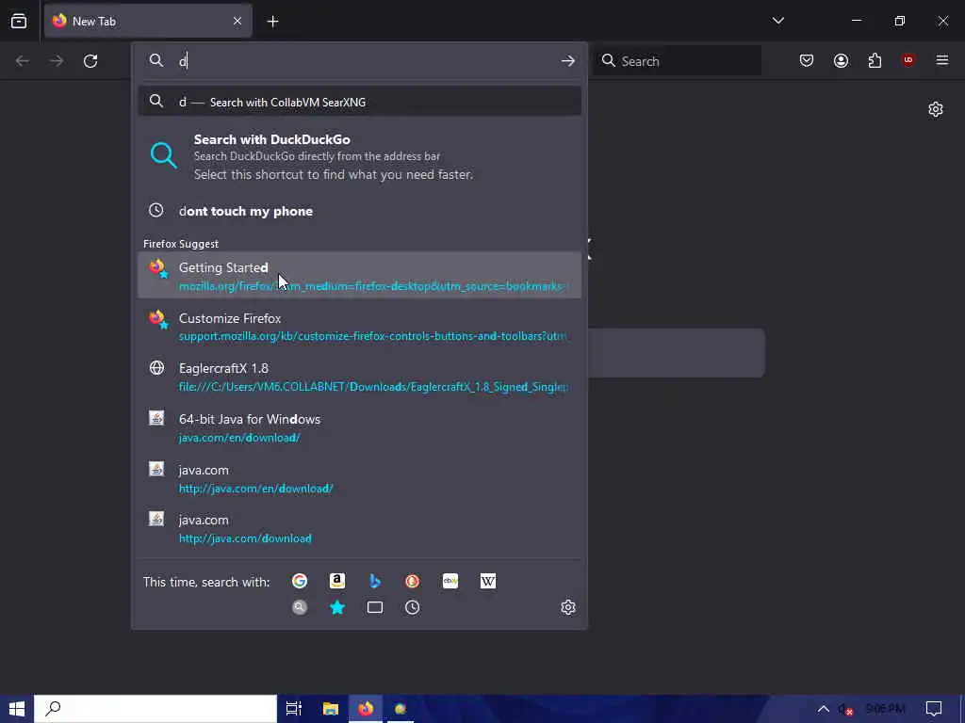
Task: Open the Firefox account icon
Action: (841, 60)
